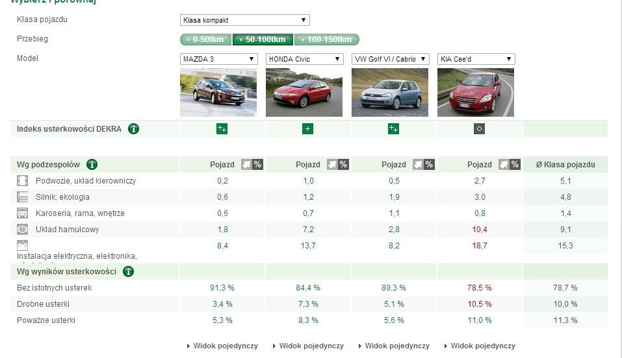622x358 pixels.
Task: Open the MAZDA 3 model dropdown
Action: (x=218, y=59)
